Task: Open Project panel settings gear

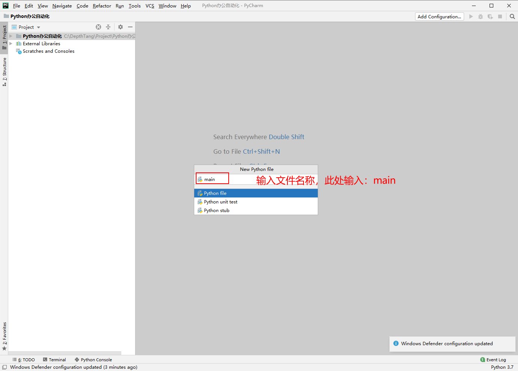Action: (121, 27)
